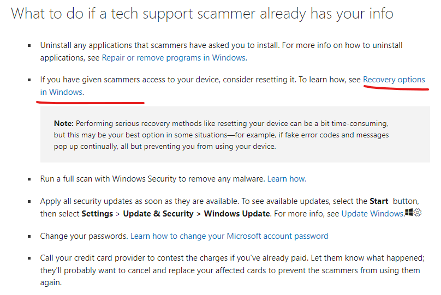The height and width of the screenshot is (295, 441).
Task: Click the bullet beside 'Uninstall any applications'
Action: (x=29, y=45)
